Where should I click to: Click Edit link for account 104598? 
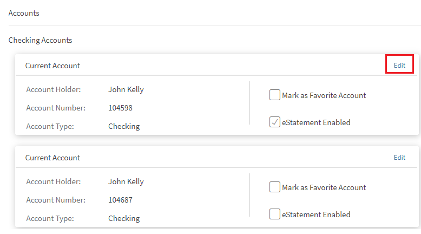[x=399, y=65]
